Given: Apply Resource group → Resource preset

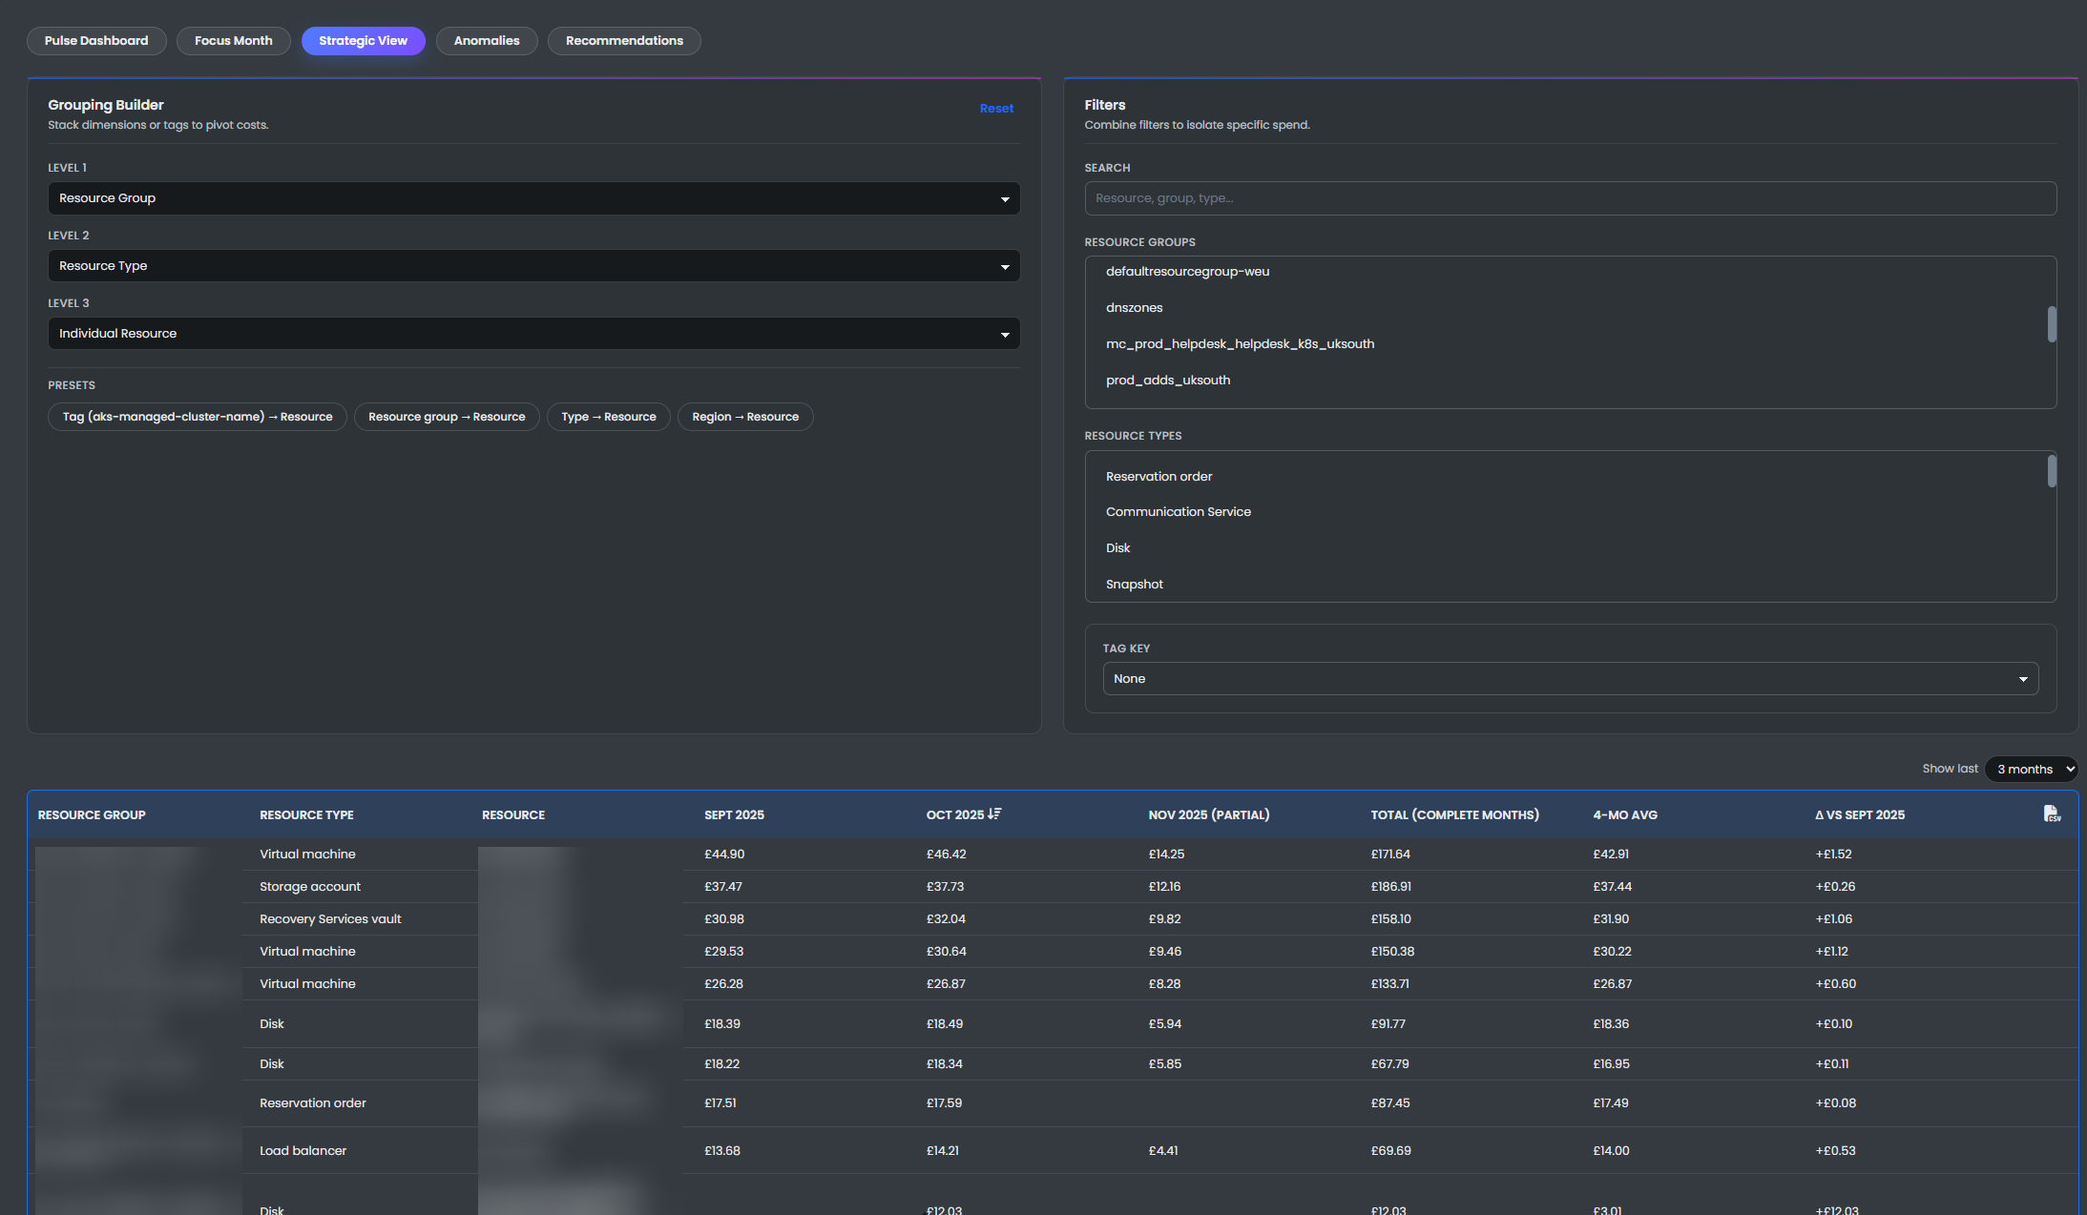Looking at the screenshot, I should click(447, 417).
